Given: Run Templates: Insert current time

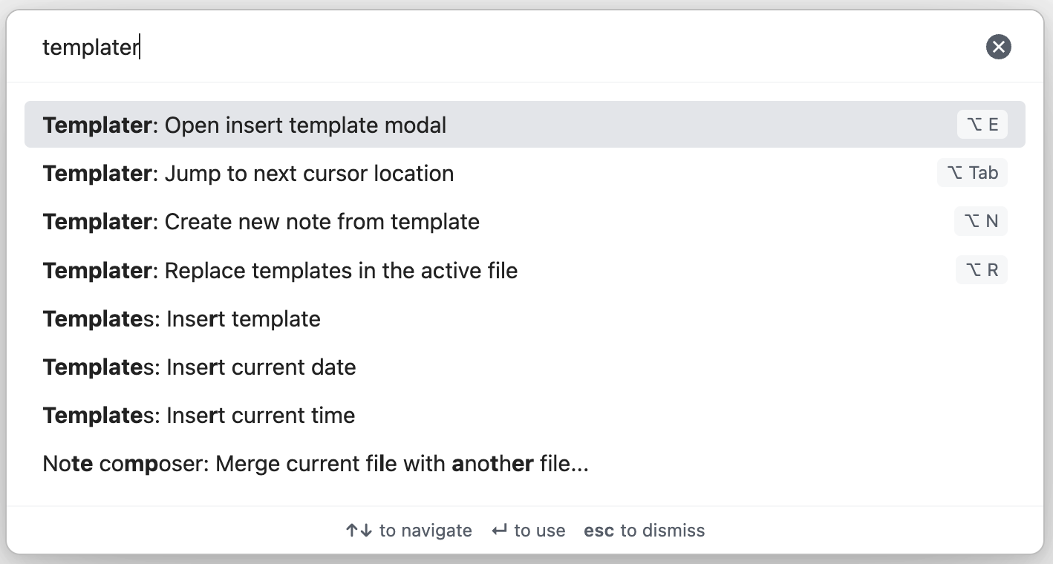Looking at the screenshot, I should coord(525,415).
